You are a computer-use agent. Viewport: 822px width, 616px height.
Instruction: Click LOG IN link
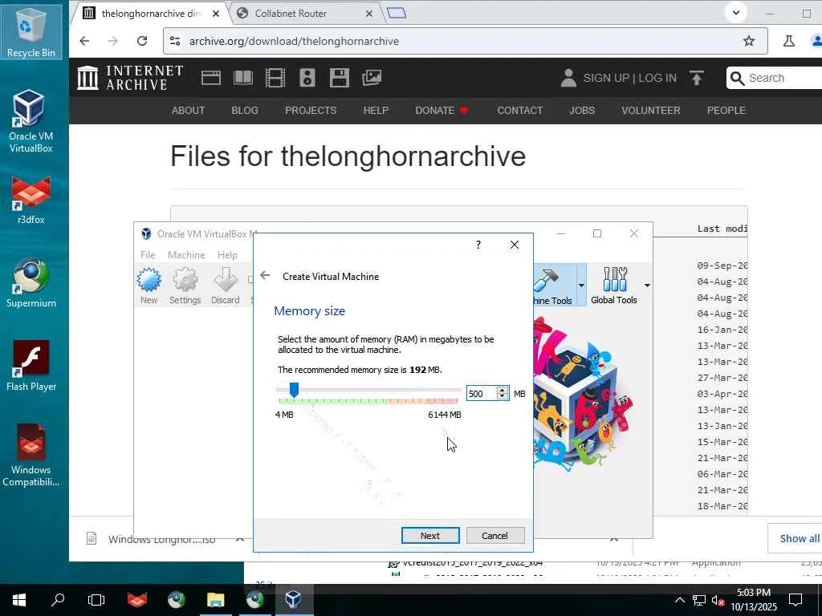pyautogui.click(x=657, y=78)
